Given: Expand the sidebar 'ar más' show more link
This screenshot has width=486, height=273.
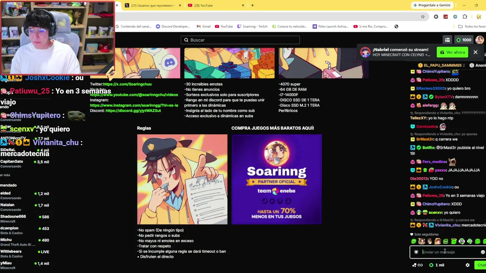Looking at the screenshot, I should 5,175.
